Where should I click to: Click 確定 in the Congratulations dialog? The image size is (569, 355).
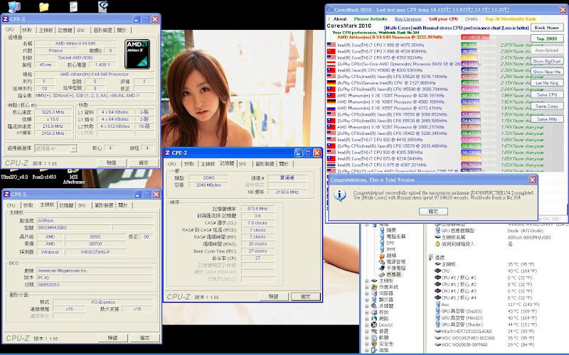[x=433, y=211]
